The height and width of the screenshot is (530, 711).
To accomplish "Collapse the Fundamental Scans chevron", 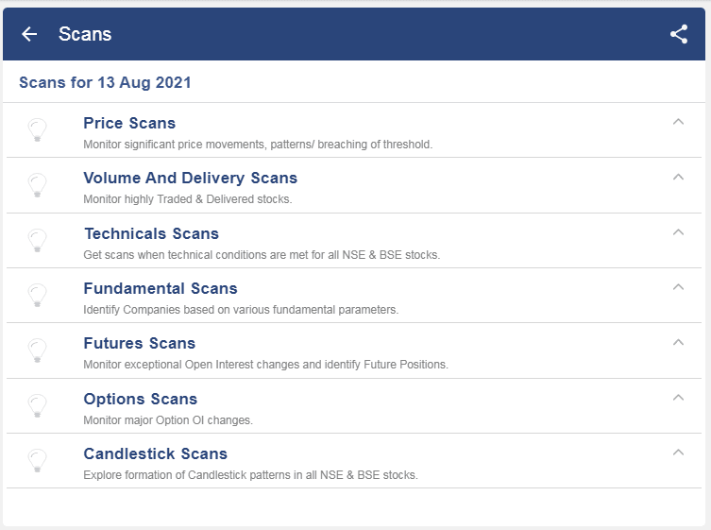I will click(678, 287).
